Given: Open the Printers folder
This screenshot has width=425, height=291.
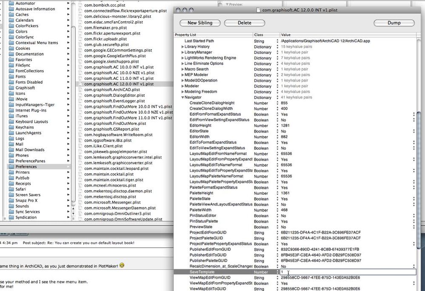Looking at the screenshot, I should point(22,172).
